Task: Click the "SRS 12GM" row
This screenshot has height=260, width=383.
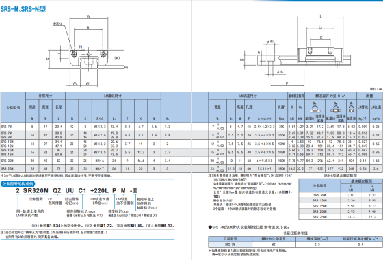Action: pos(341,200)
